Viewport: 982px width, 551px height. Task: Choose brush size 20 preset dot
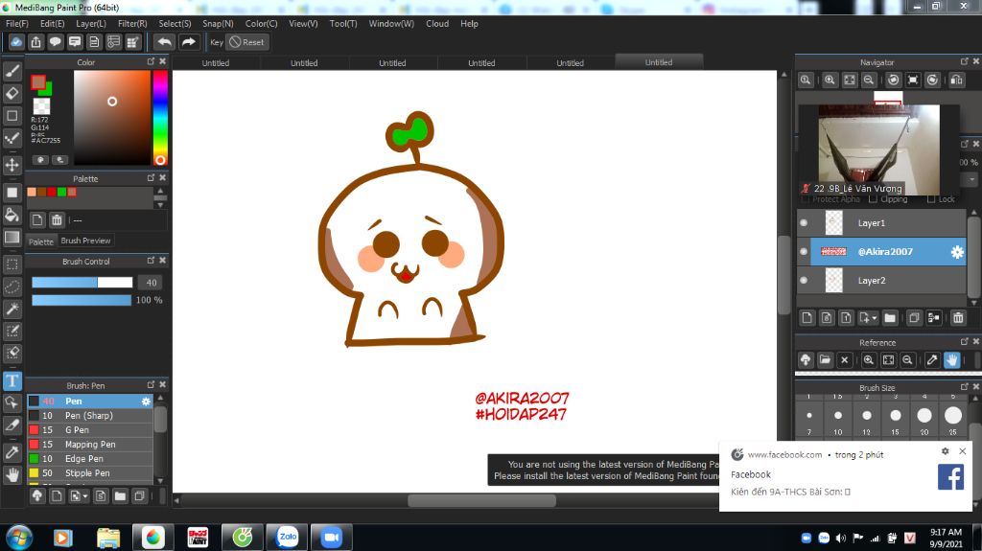pos(924,415)
